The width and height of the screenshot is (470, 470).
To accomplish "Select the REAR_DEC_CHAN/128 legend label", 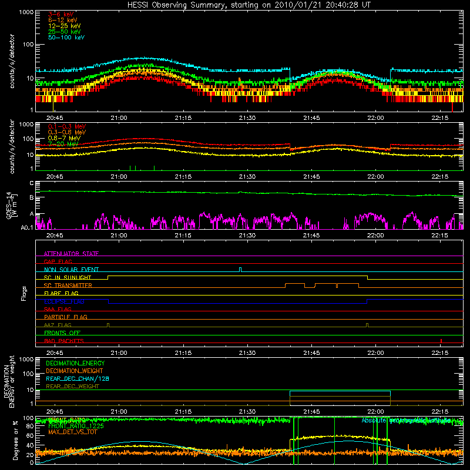I will point(78,378).
